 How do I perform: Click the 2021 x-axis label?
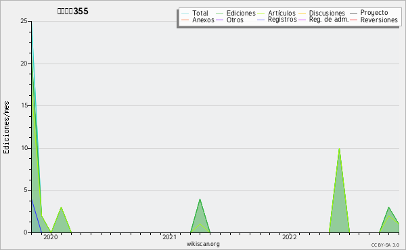pos(170,237)
